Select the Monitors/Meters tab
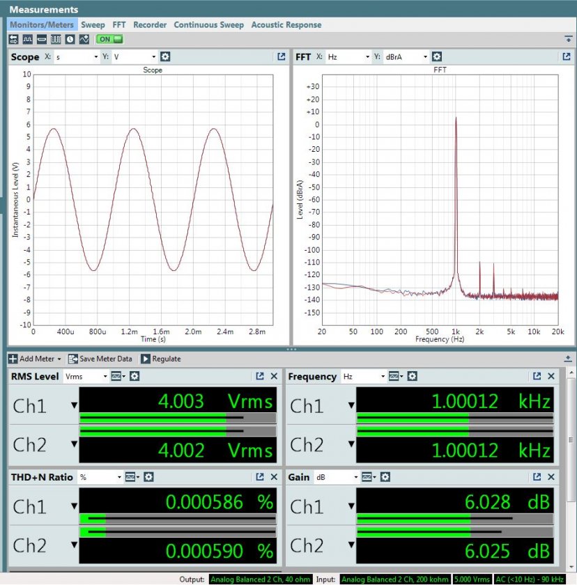Image resolution: width=577 pixels, height=585 pixels. click(42, 25)
